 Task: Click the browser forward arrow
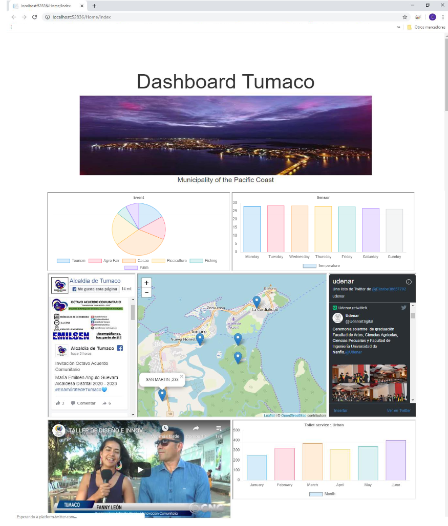24,17
